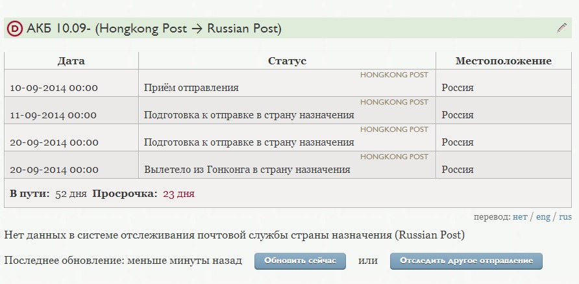Viewport: 579px width, 284px height.
Task: Select the Приём отправления status row
Action: click(x=191, y=88)
